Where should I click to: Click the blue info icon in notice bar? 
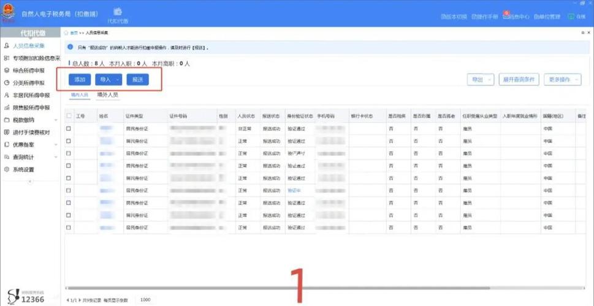coord(70,48)
